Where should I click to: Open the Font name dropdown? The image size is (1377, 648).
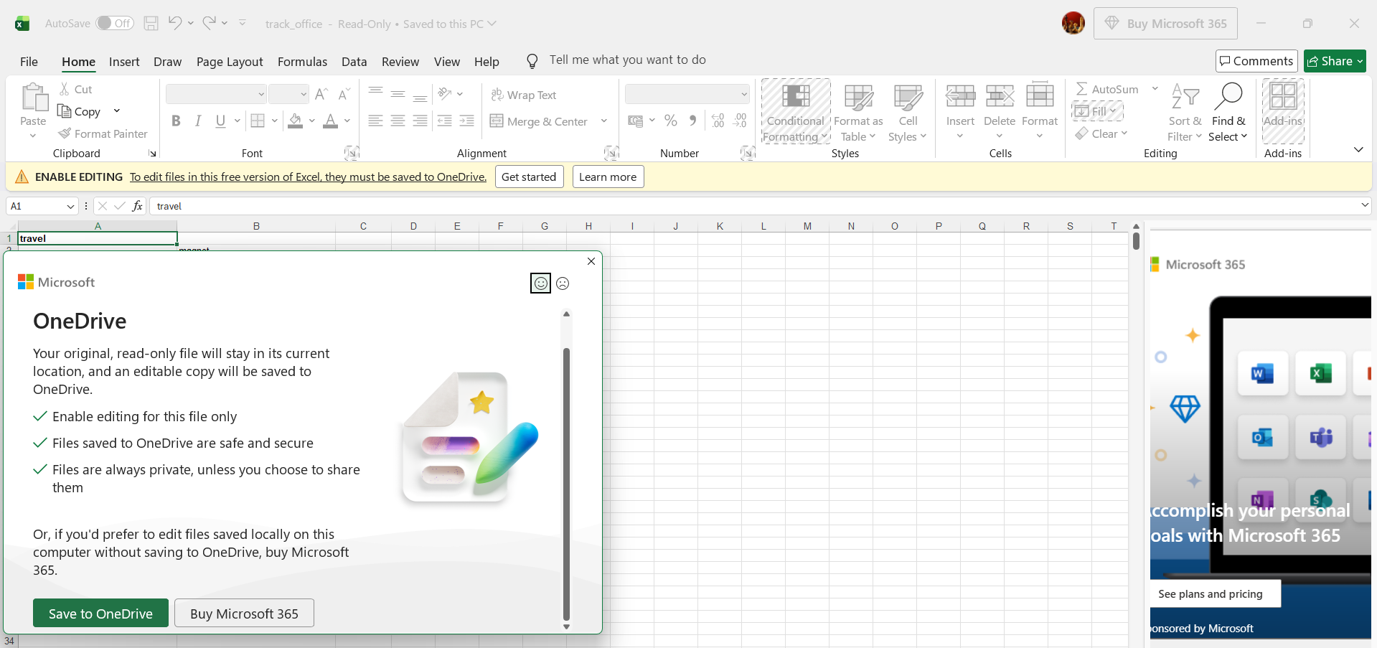click(261, 94)
